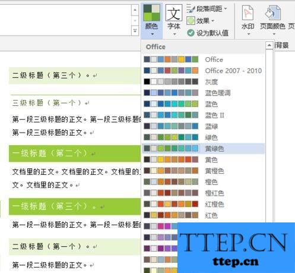The width and height of the screenshot is (295, 273).
Task: Expand the 段落间距 dropdown arrow
Action: pos(226,9)
